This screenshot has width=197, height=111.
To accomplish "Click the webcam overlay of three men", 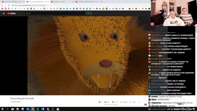I will pyautogui.click(x=174, y=13).
